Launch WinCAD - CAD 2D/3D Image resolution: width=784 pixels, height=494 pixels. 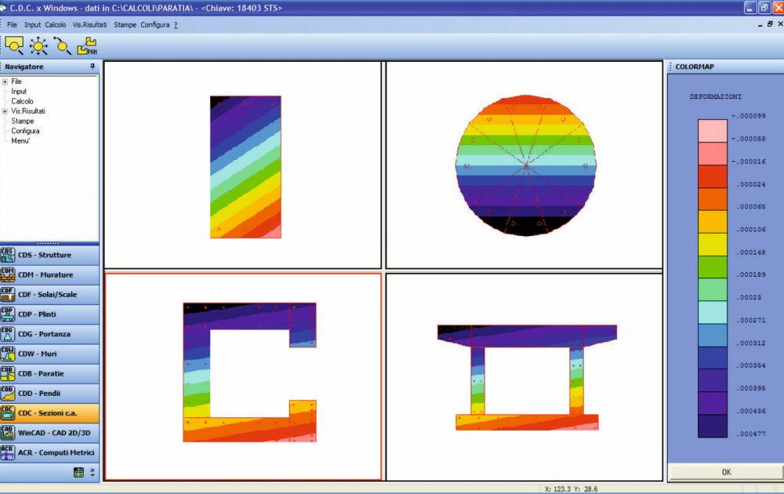coord(49,433)
